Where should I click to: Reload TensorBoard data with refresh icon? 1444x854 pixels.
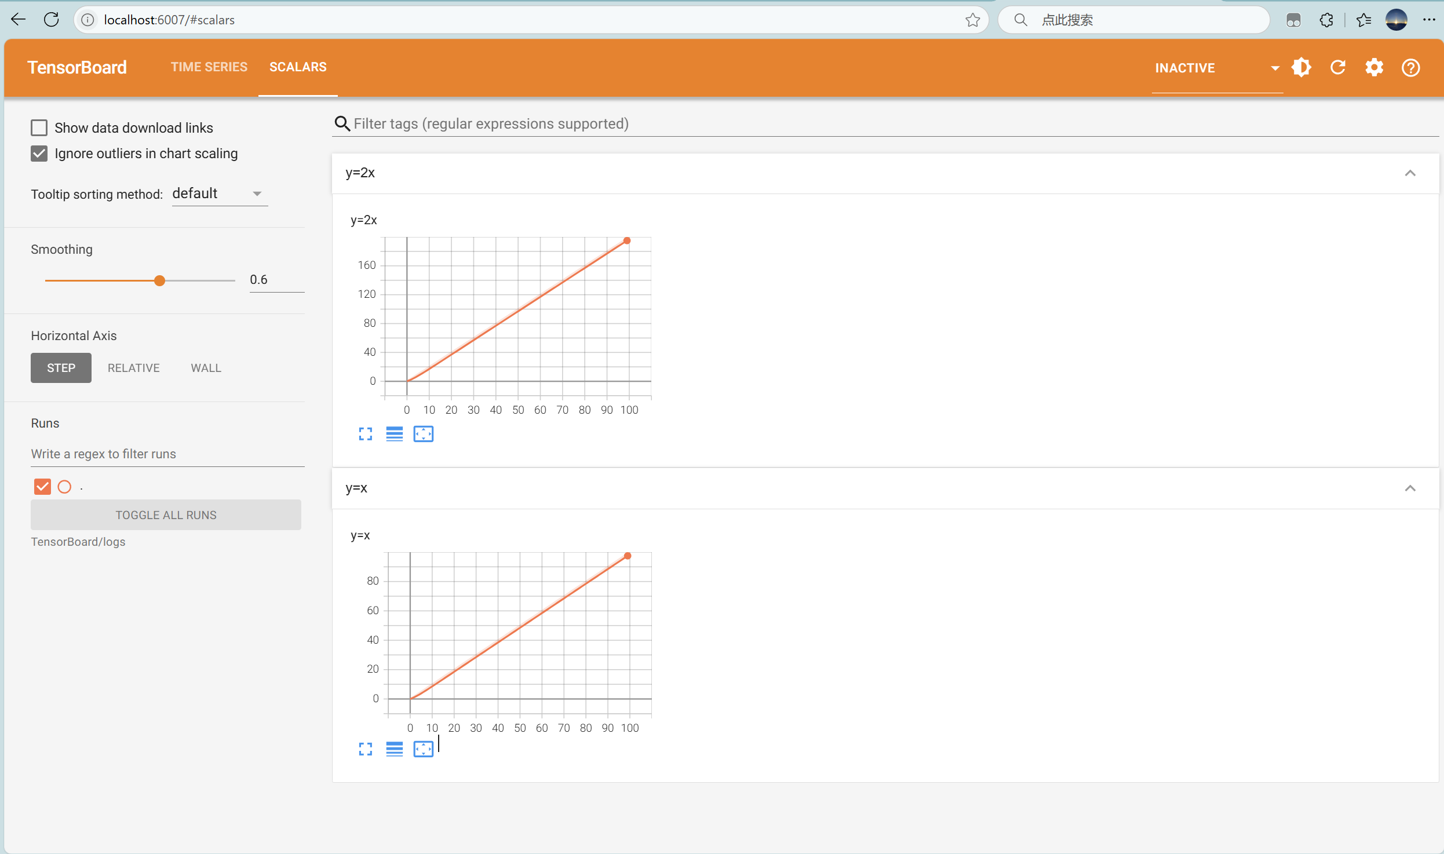1338,68
